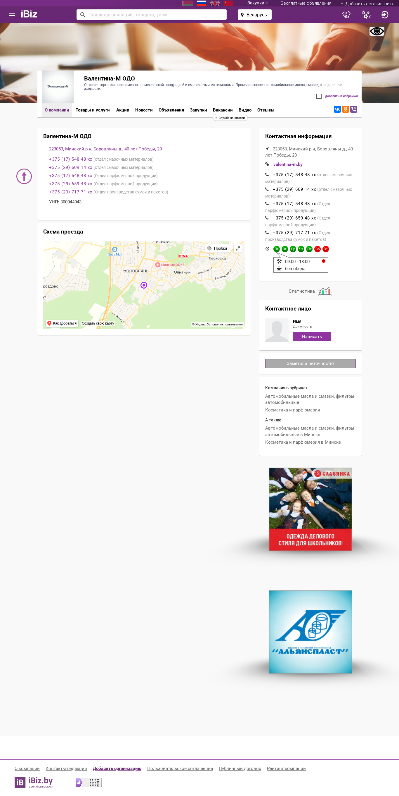Expand the map to fullscreen

[237, 248]
